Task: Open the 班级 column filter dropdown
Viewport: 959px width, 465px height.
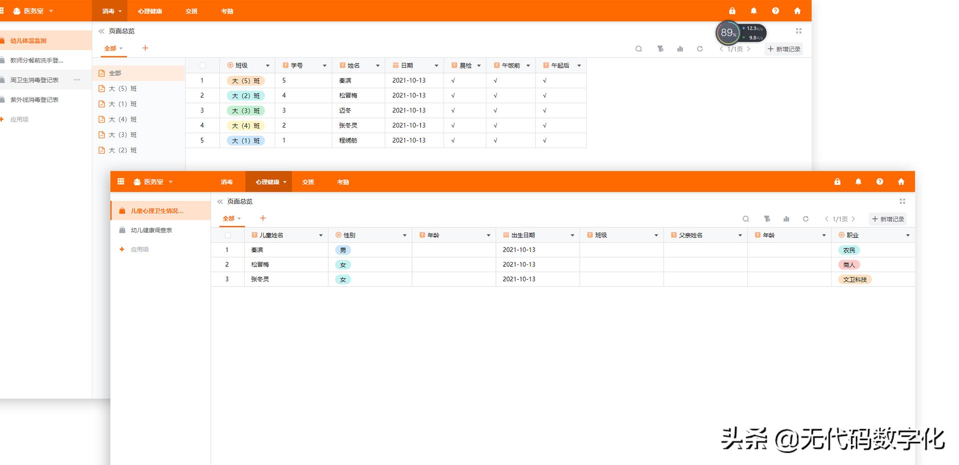Action: click(268, 65)
